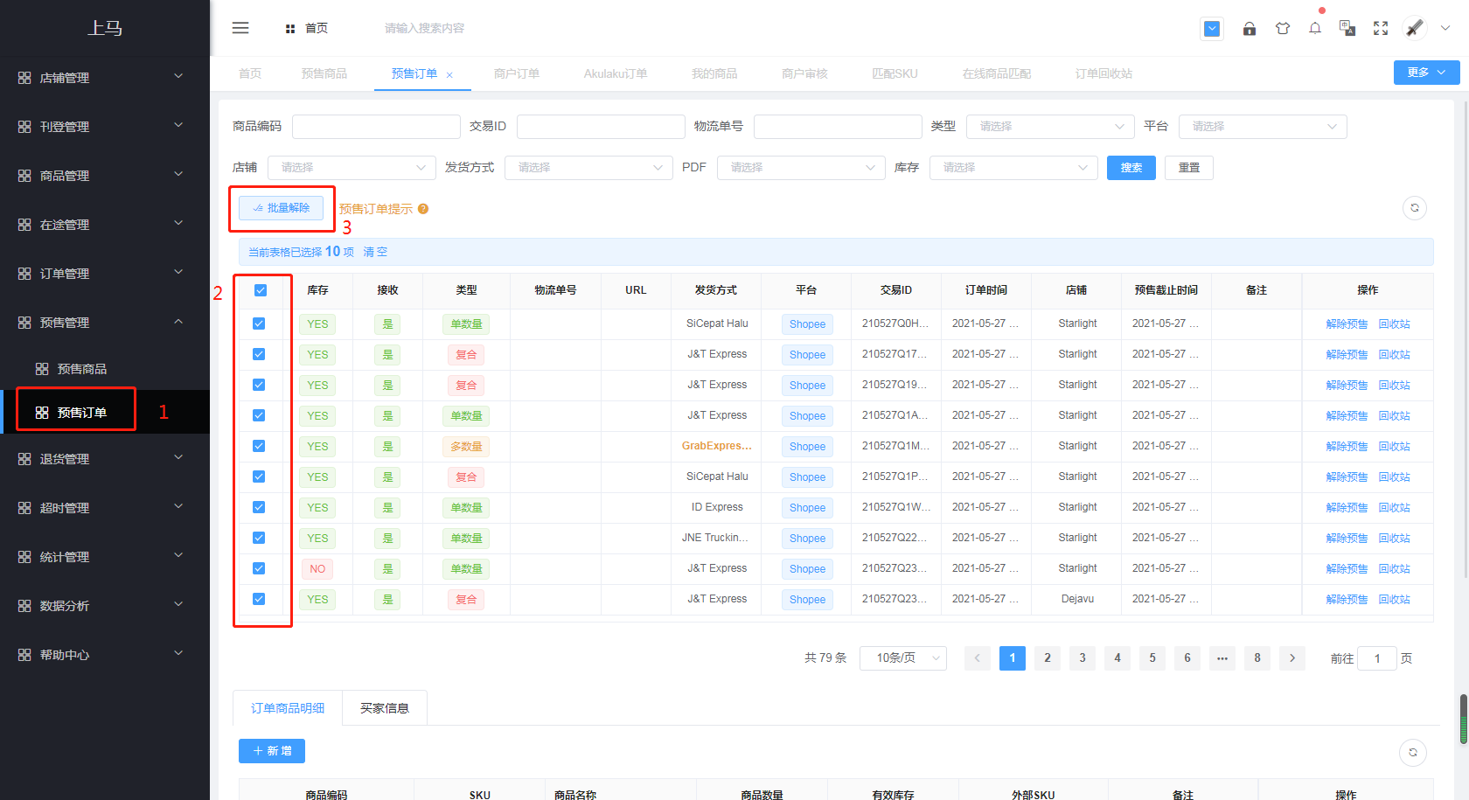This screenshot has height=800, width=1469.
Task: Click the 新增 add button
Action: 272,751
